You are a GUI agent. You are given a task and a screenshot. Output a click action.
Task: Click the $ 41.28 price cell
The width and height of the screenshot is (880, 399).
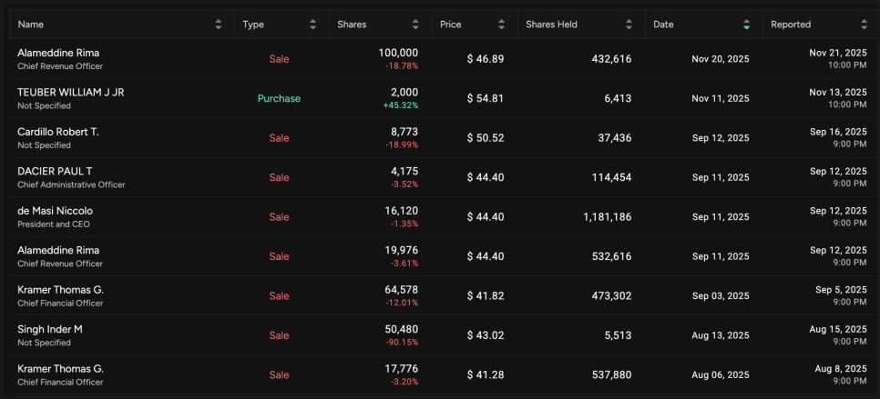tap(485, 374)
